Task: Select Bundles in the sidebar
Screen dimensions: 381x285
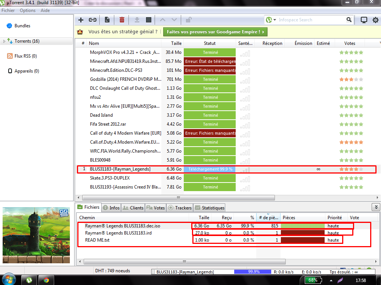Action: coord(22,26)
